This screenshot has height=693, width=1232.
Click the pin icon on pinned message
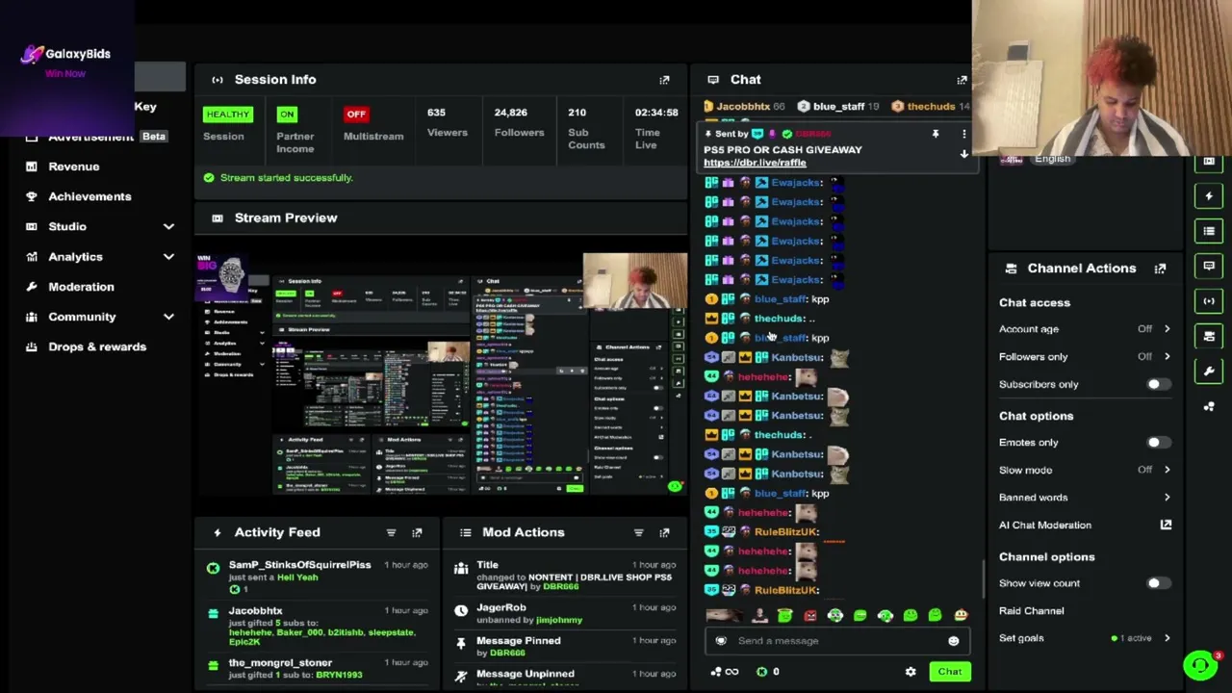point(935,134)
